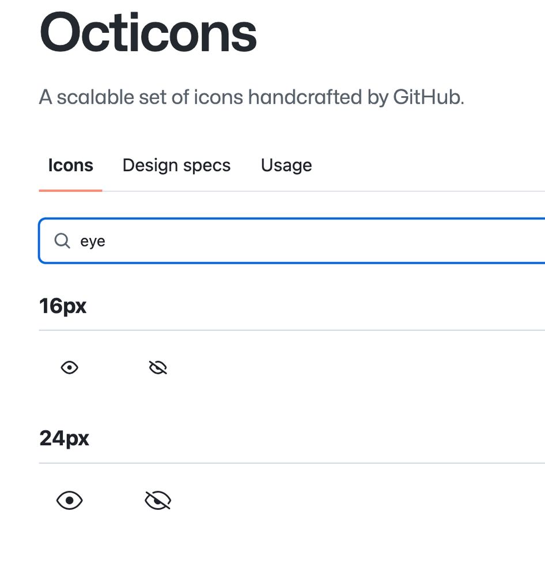Click the orange underline beneath the Icons tab
Viewport: 545px width, 576px height.
point(71,190)
